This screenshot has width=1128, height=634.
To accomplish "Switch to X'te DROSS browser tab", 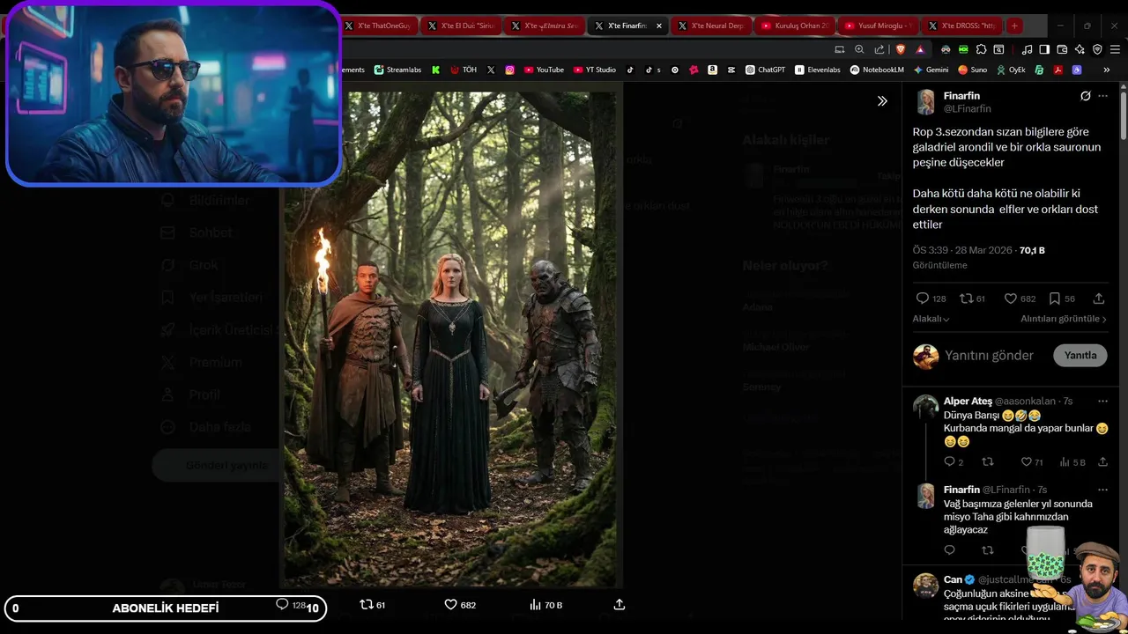I will click(x=961, y=26).
